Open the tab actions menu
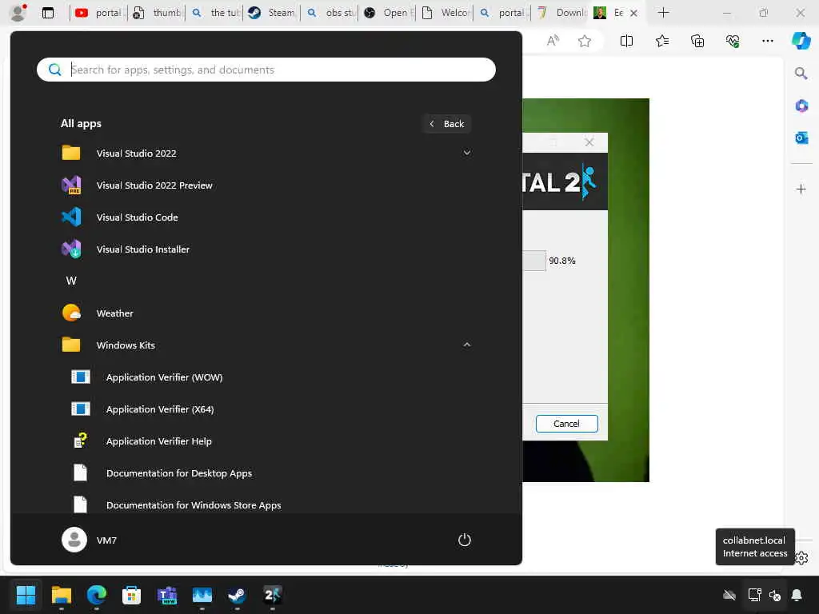 pyautogui.click(x=48, y=13)
